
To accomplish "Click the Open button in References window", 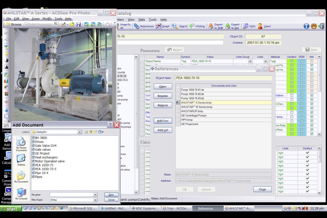I will pos(163,86).
